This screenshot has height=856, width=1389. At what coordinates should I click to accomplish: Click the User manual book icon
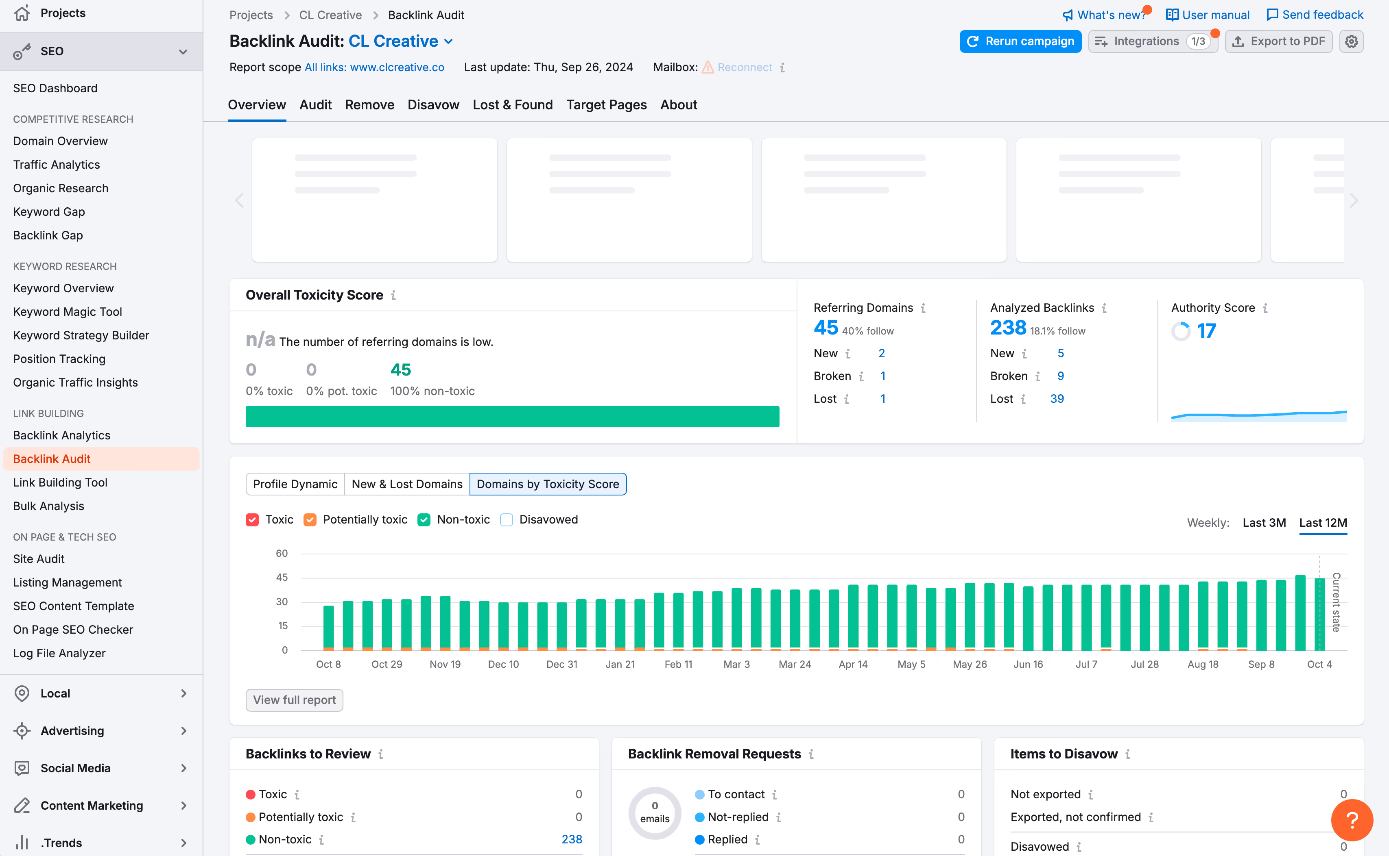tap(1173, 15)
